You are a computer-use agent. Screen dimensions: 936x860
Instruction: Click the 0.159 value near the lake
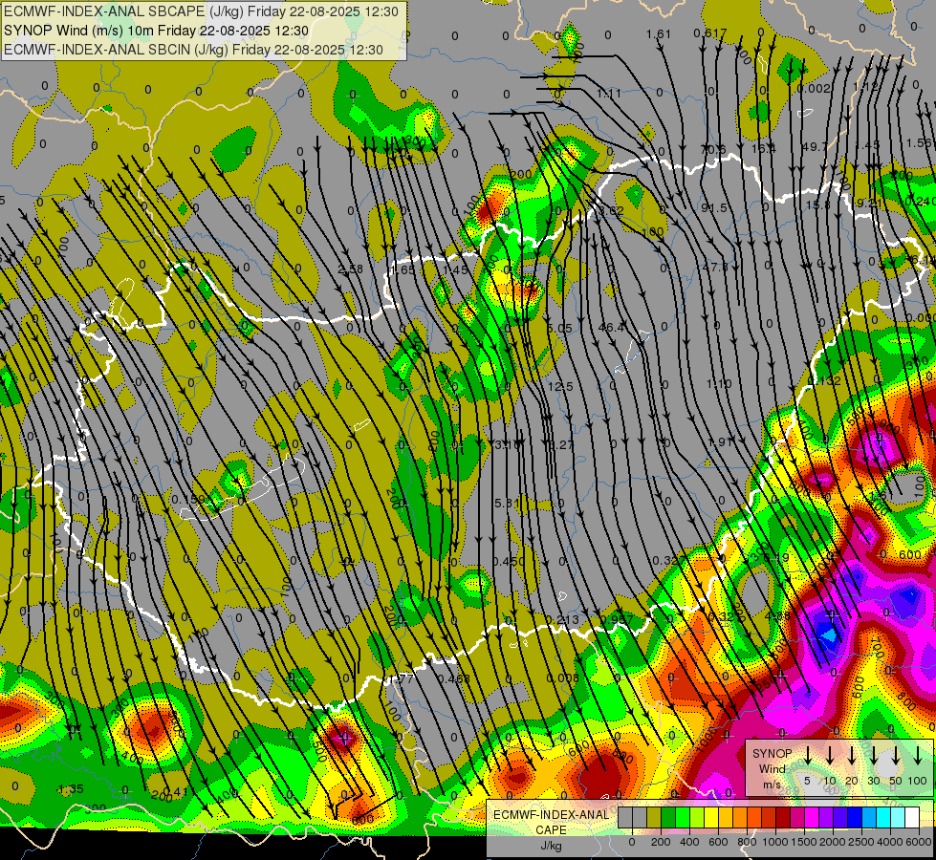point(188,499)
